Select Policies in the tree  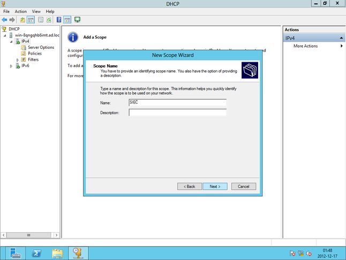(x=35, y=54)
